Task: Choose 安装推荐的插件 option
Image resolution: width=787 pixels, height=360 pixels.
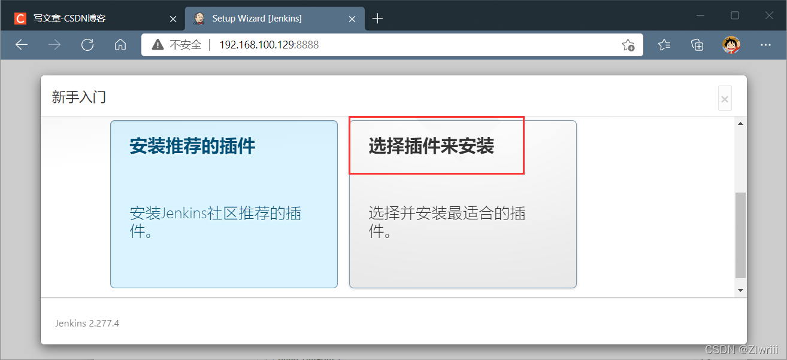Action: (x=224, y=204)
